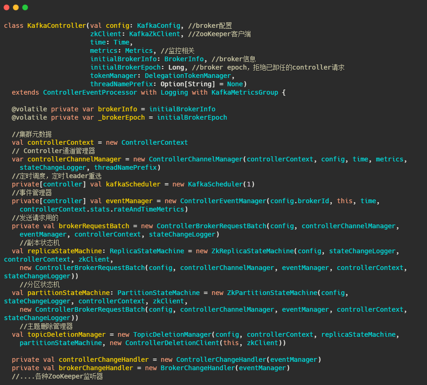Click the comment '//broker配置'

tap(210, 26)
